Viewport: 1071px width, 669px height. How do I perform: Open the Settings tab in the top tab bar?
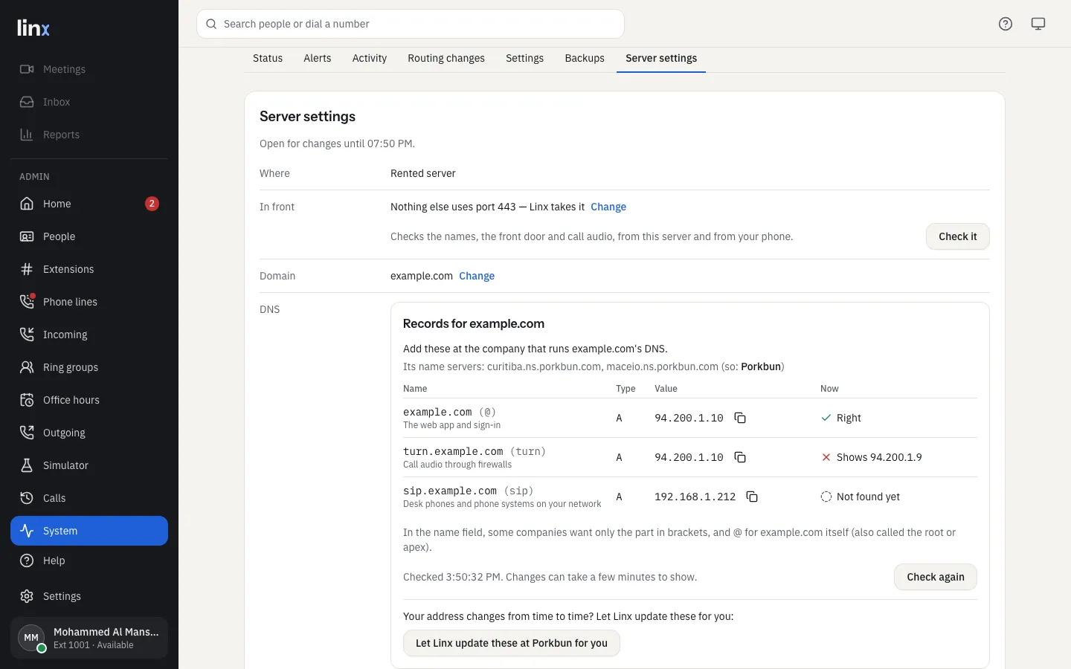tap(525, 58)
